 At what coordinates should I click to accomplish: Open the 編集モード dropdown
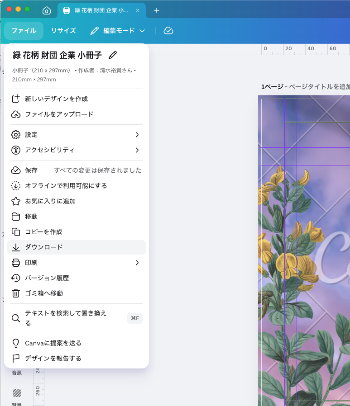coord(117,31)
